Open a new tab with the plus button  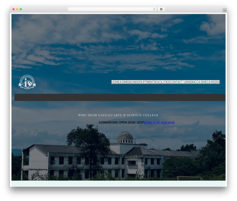point(225,10)
